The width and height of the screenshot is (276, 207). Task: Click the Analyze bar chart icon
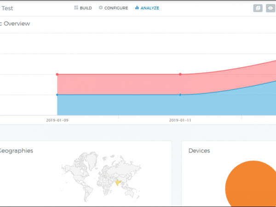pyautogui.click(x=137, y=8)
